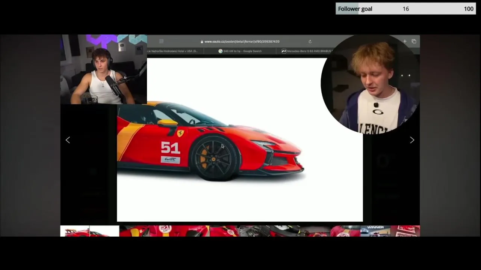
Task: Show the previous photo with the left arrow
Action: (68, 140)
